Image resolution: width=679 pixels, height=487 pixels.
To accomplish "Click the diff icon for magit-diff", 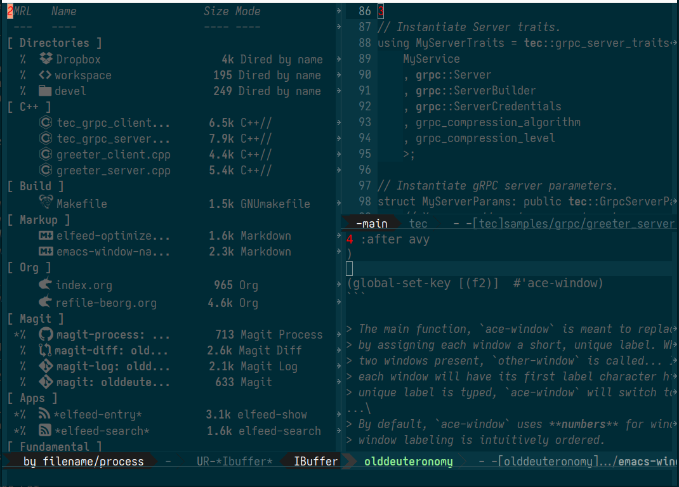I will point(45,350).
